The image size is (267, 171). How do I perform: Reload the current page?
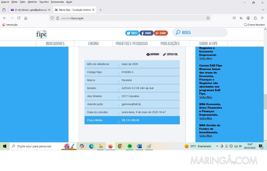pyautogui.click(x=19, y=18)
